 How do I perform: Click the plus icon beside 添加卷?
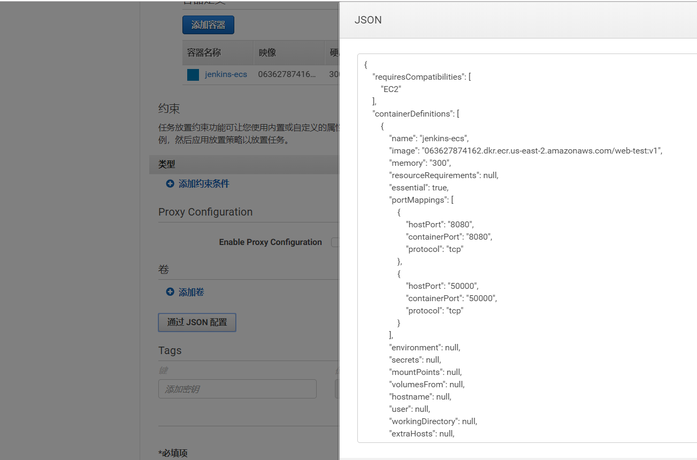170,292
